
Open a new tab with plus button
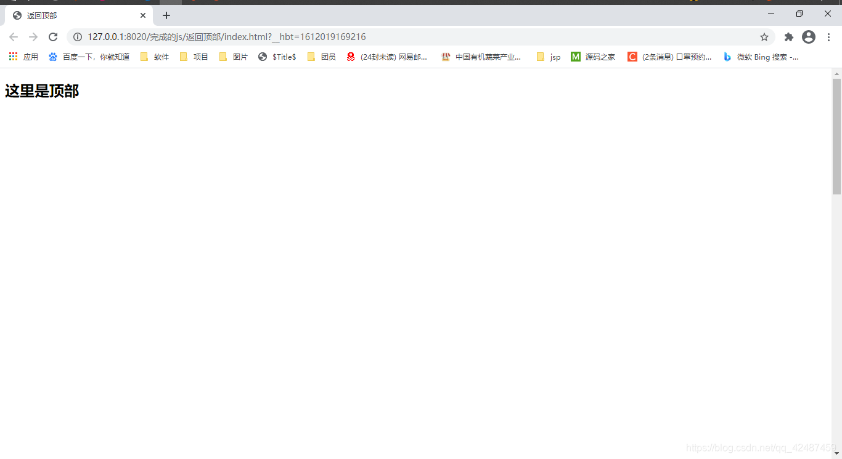pyautogui.click(x=166, y=15)
